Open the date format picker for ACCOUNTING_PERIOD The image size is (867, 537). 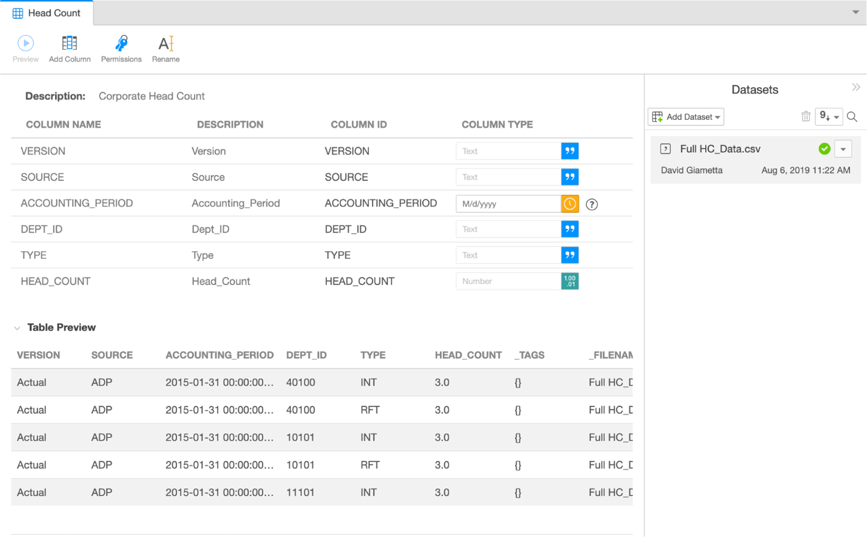pyautogui.click(x=569, y=203)
